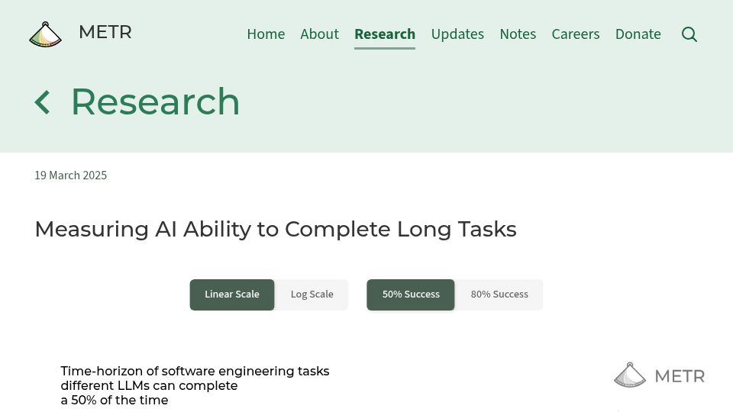733x412 pixels.
Task: Click the title Measuring AI Ability to Complete Long Tasks
Action: [x=276, y=230]
